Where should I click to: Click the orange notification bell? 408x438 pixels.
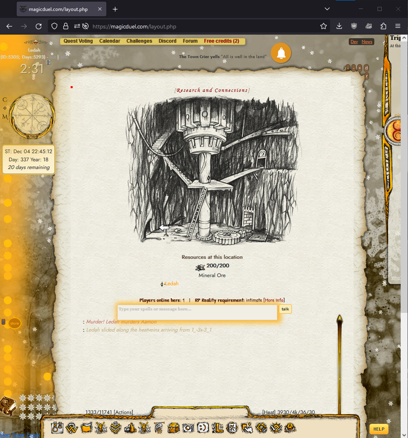(281, 53)
